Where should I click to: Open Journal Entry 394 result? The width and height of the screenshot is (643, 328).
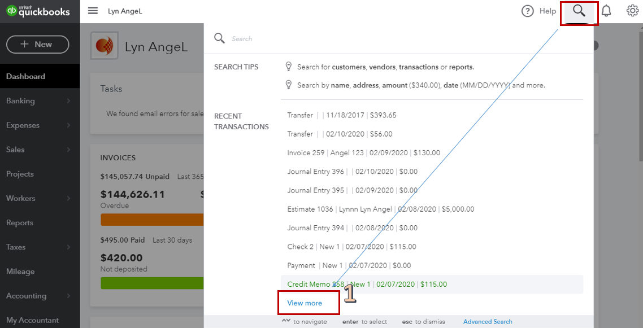(x=432, y=228)
